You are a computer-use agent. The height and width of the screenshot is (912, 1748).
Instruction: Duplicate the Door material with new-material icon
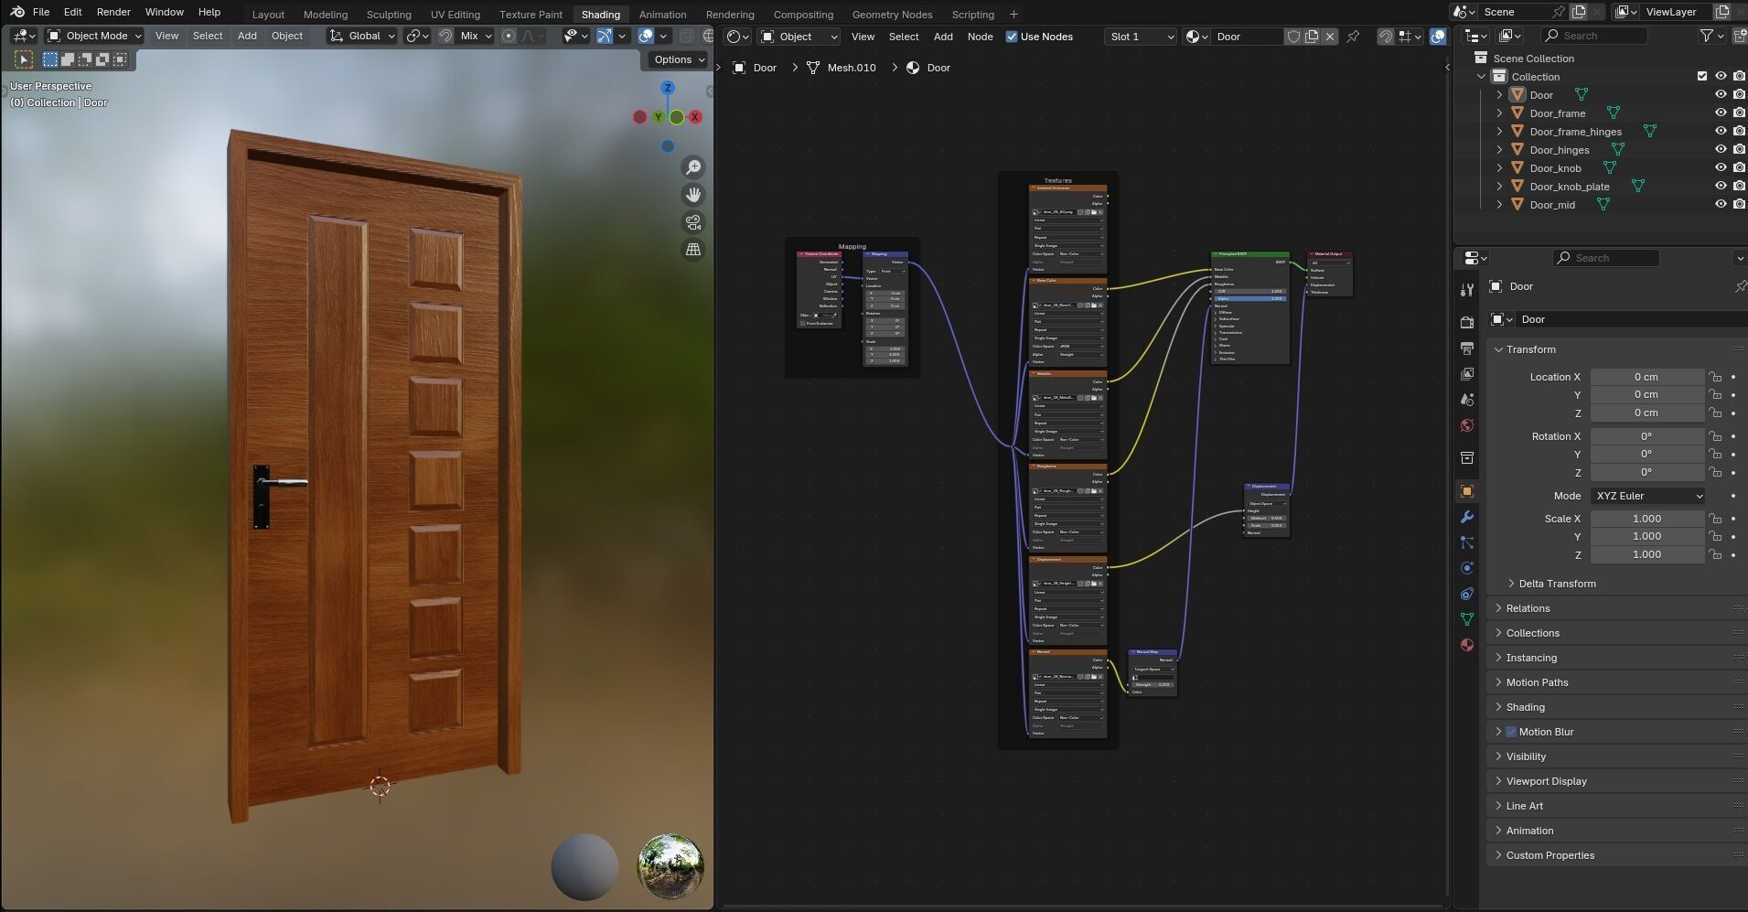tap(1312, 37)
